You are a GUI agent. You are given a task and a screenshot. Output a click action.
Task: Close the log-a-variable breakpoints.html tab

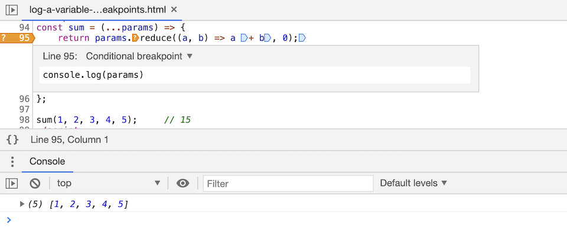pos(174,9)
